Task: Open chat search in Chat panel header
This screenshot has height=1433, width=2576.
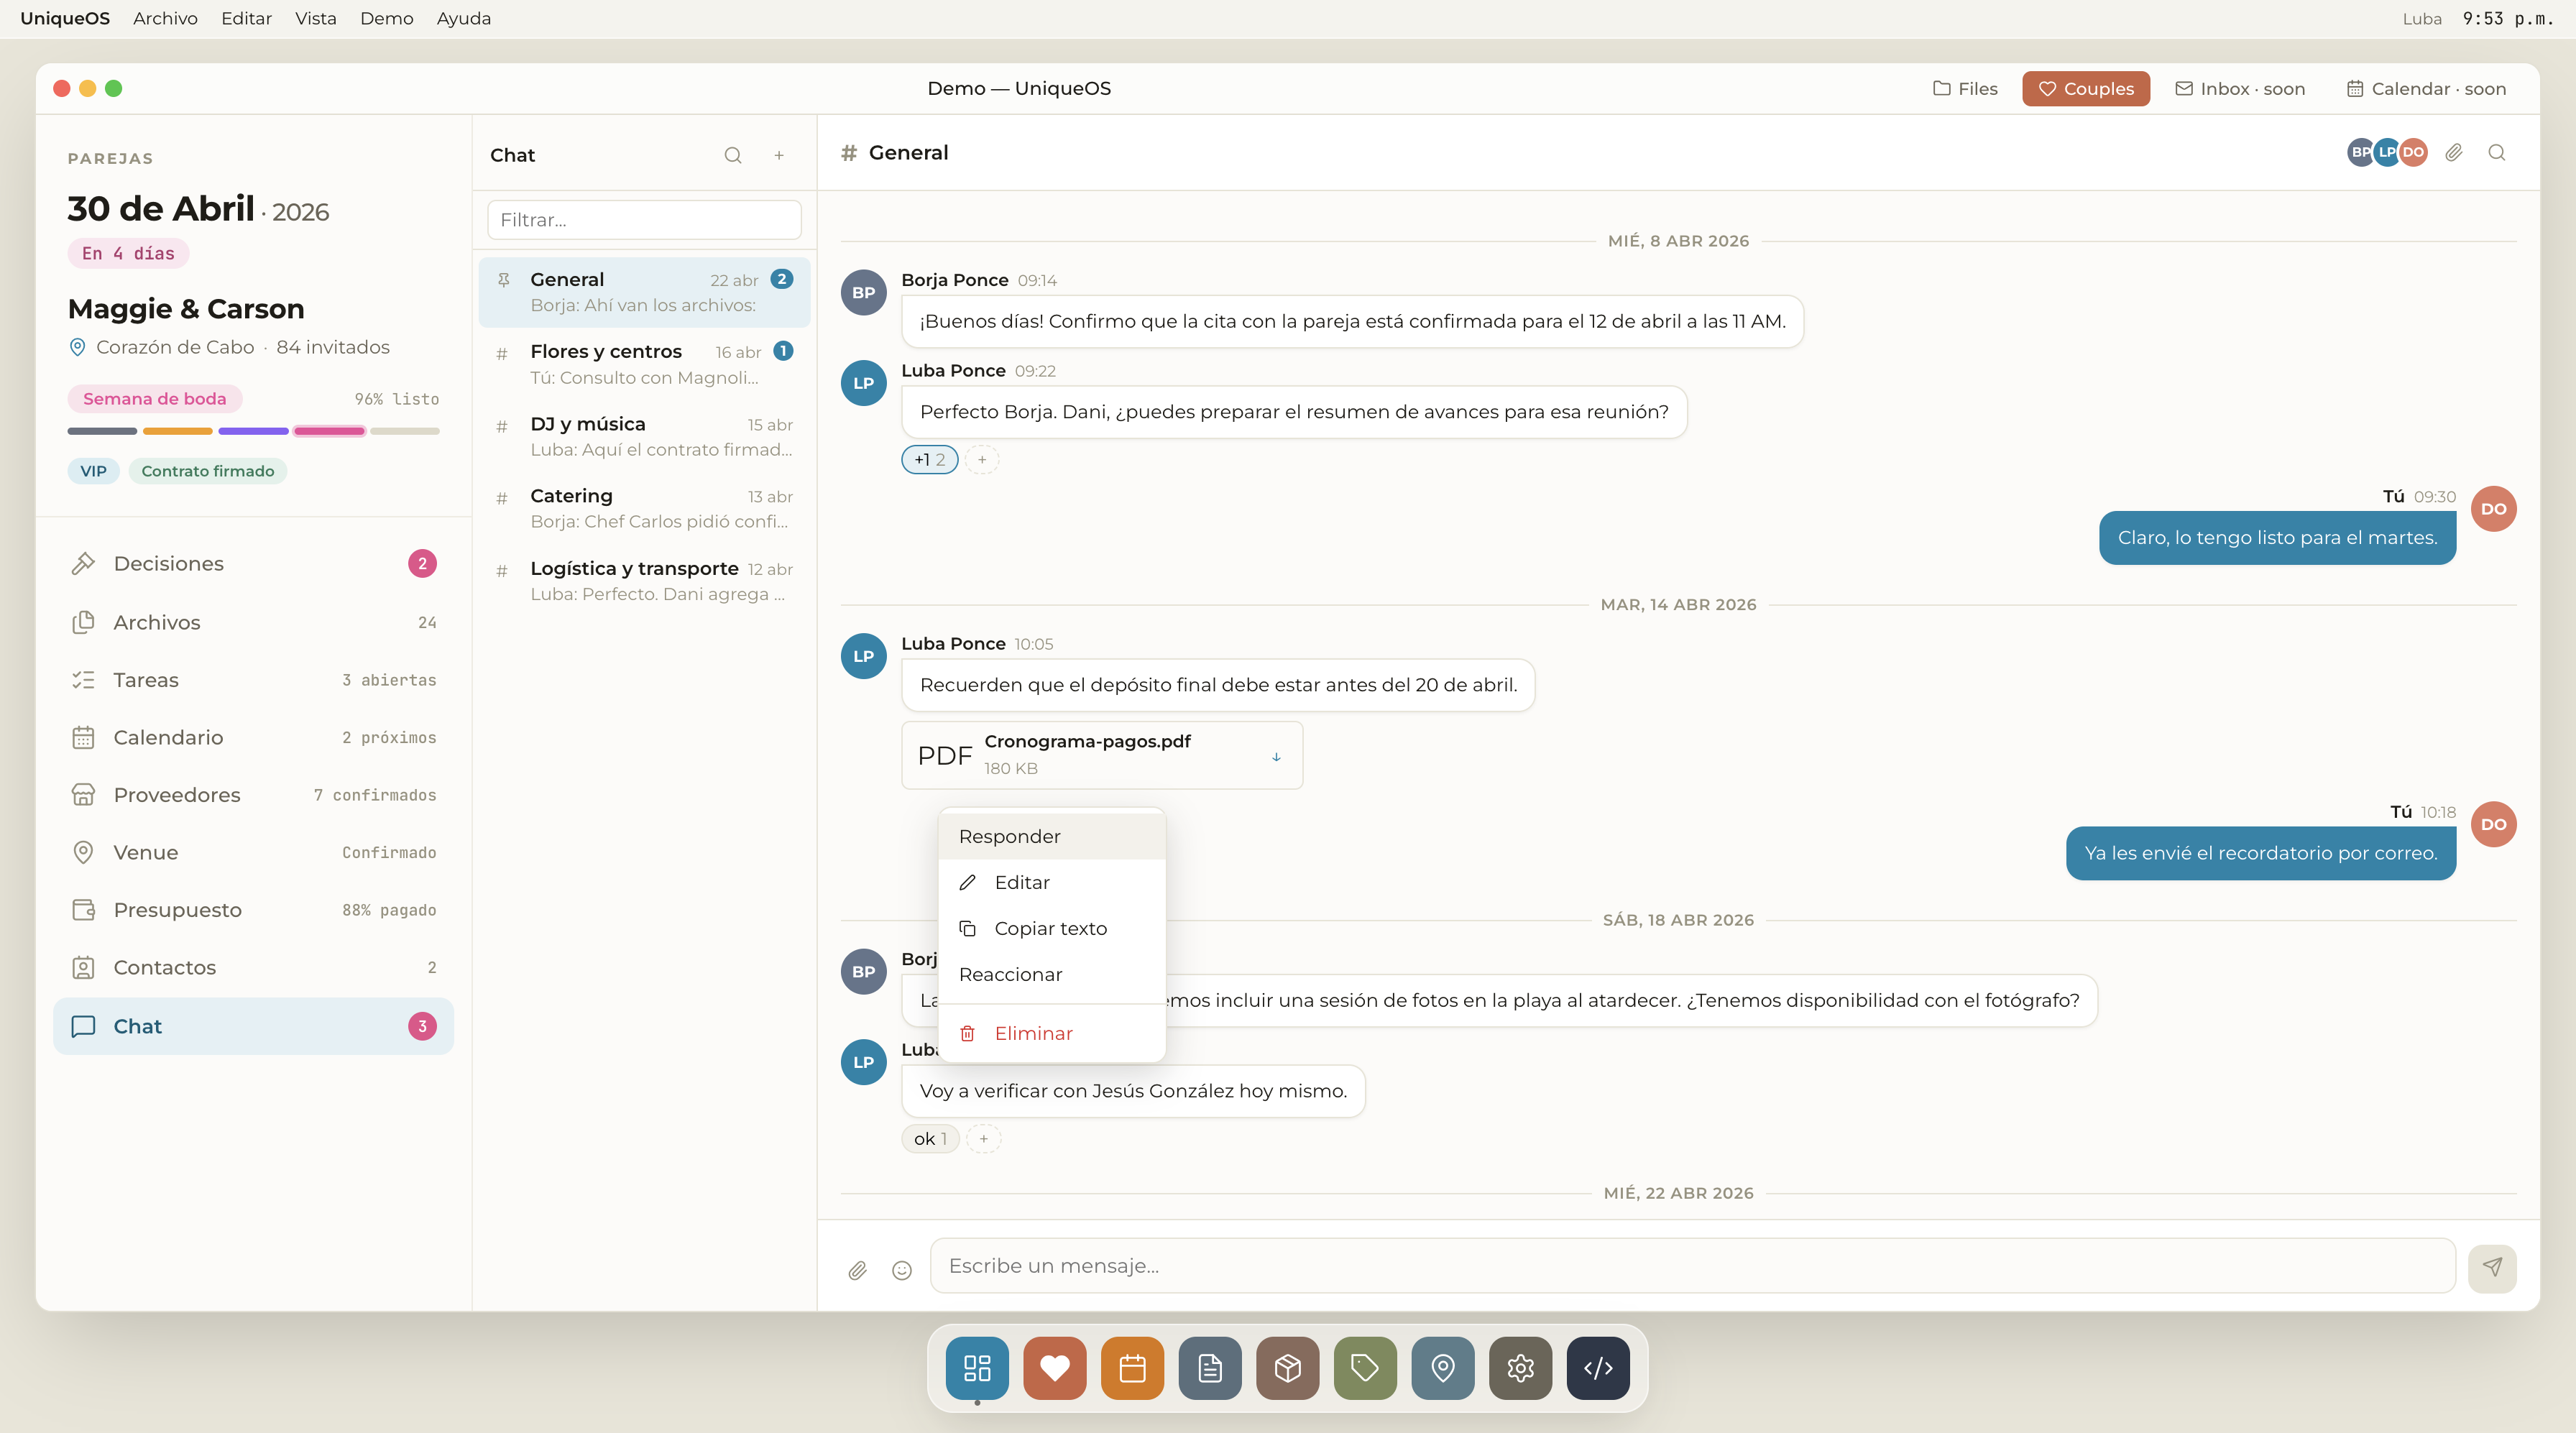Action: point(733,155)
